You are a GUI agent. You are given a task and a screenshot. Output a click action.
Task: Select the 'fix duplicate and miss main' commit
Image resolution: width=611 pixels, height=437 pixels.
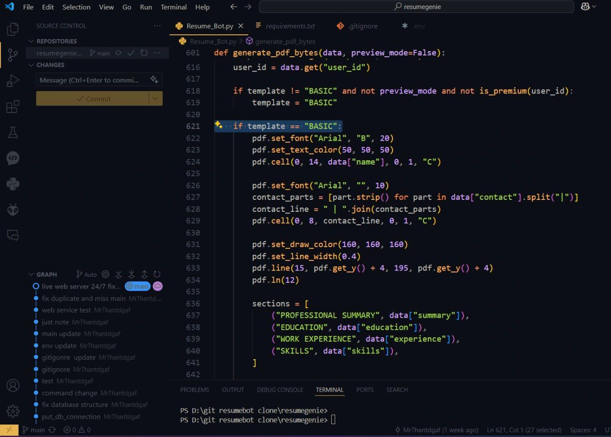[x=84, y=298]
